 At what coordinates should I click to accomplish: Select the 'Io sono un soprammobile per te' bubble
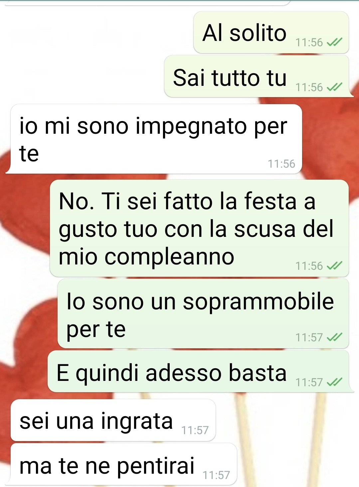(203, 314)
